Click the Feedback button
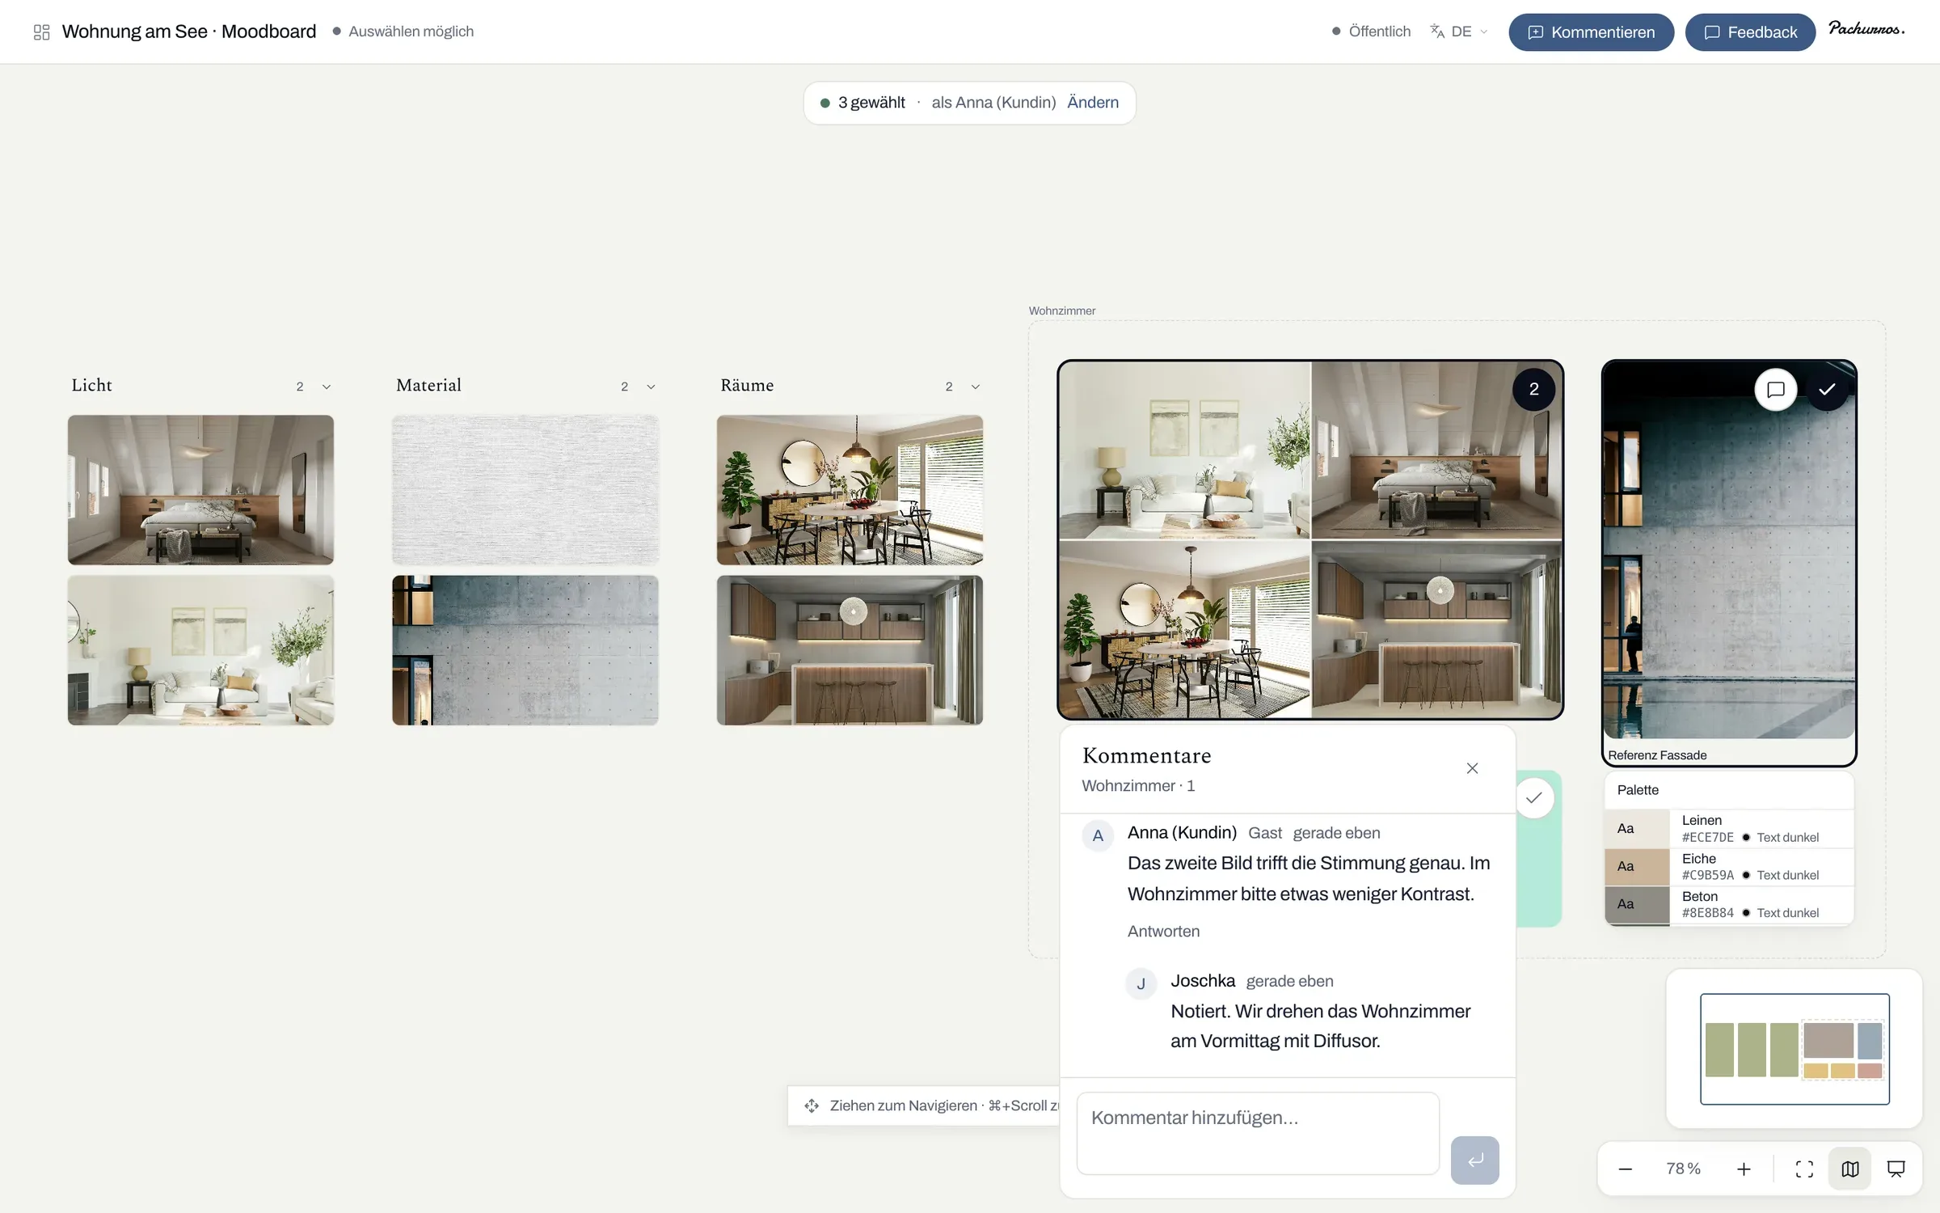Viewport: 1940px width, 1213px height. pos(1750,32)
